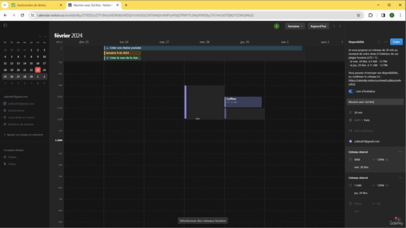Toggle the Lien d'invitation switch

click(351, 91)
